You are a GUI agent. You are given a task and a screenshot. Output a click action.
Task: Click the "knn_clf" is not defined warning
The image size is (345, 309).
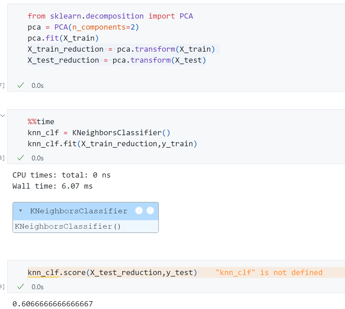pyautogui.click(x=269, y=272)
